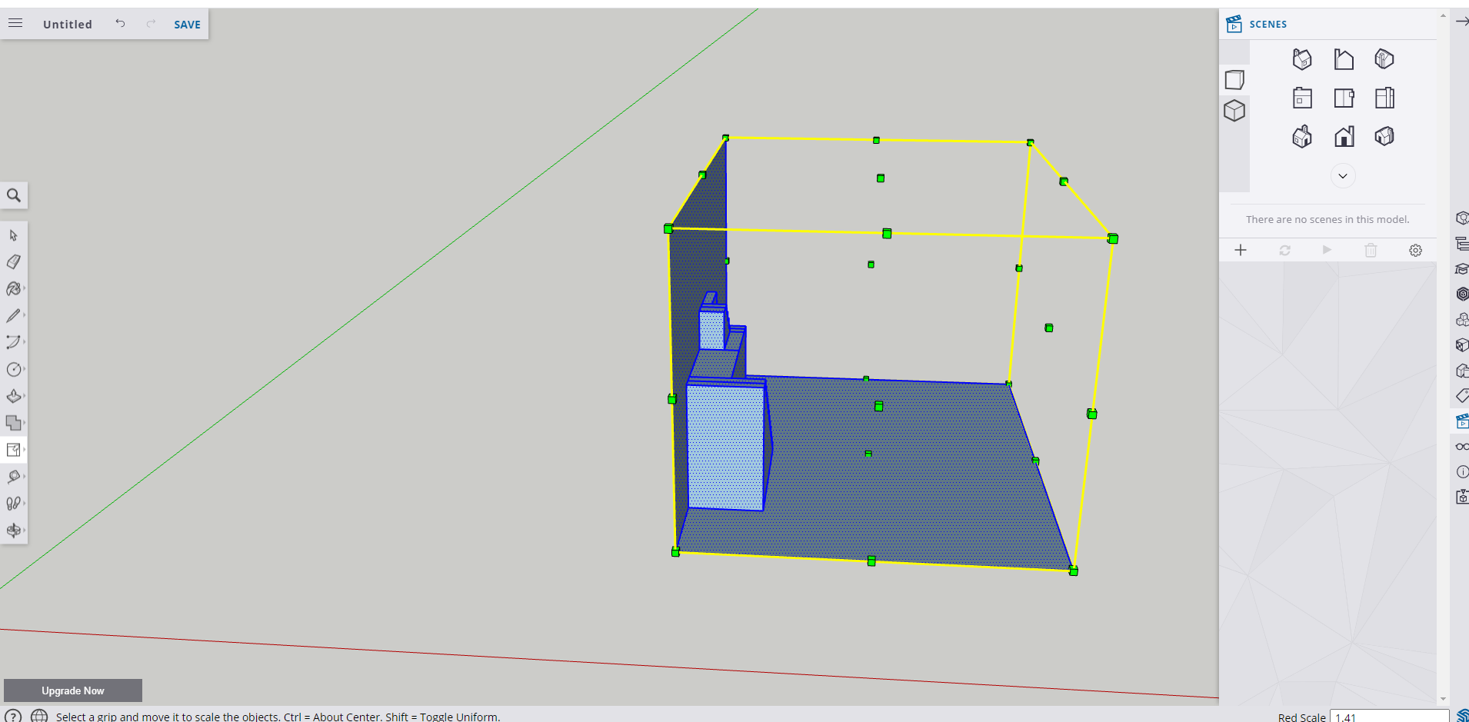Select the Eraser tool
This screenshot has width=1469, height=722.
point(14,261)
